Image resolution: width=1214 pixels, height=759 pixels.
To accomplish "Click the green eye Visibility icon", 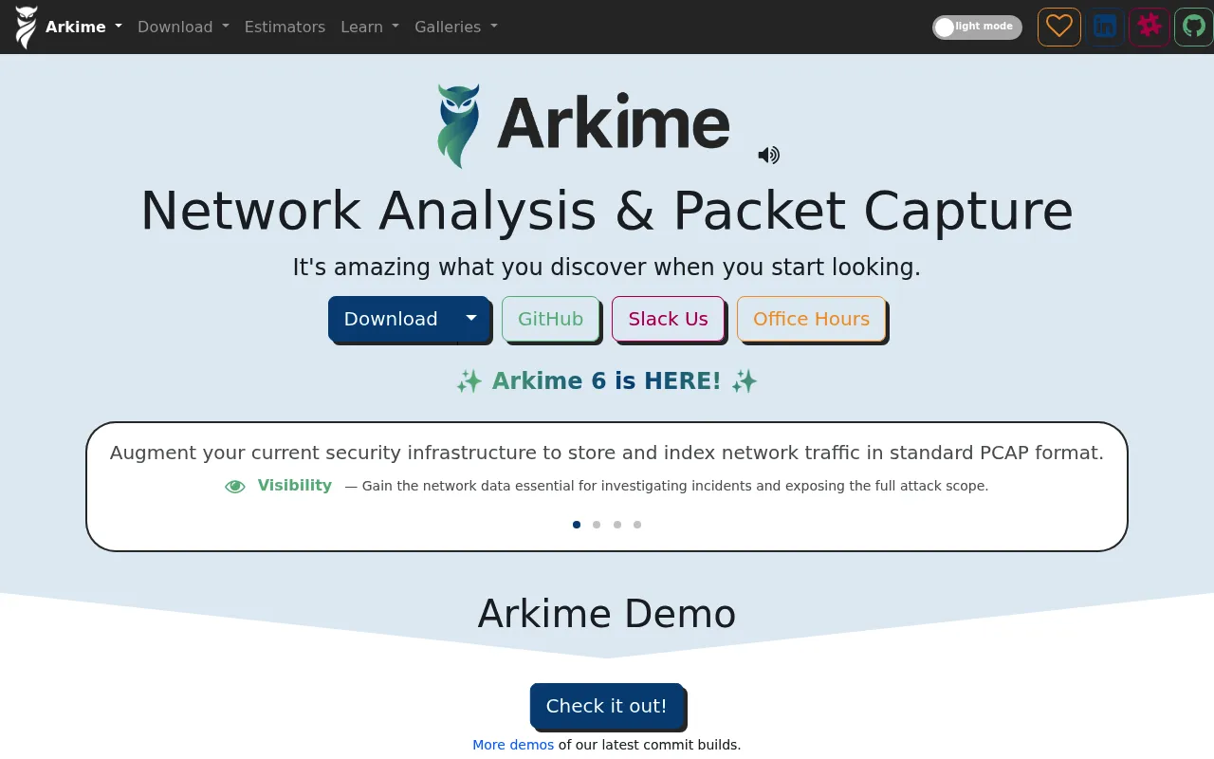I will click(235, 487).
